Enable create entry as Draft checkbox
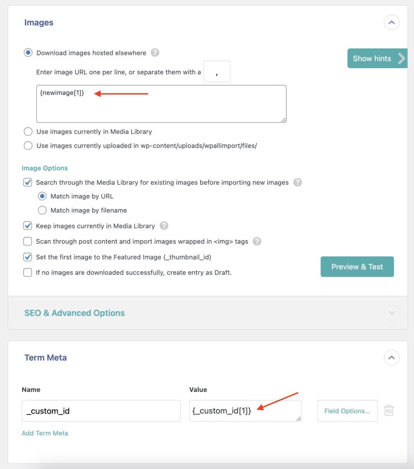The width and height of the screenshot is (414, 469). [28, 273]
